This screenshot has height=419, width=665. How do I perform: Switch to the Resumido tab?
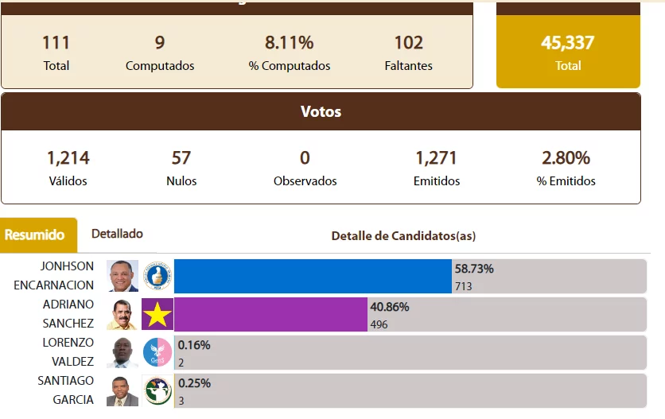point(35,235)
